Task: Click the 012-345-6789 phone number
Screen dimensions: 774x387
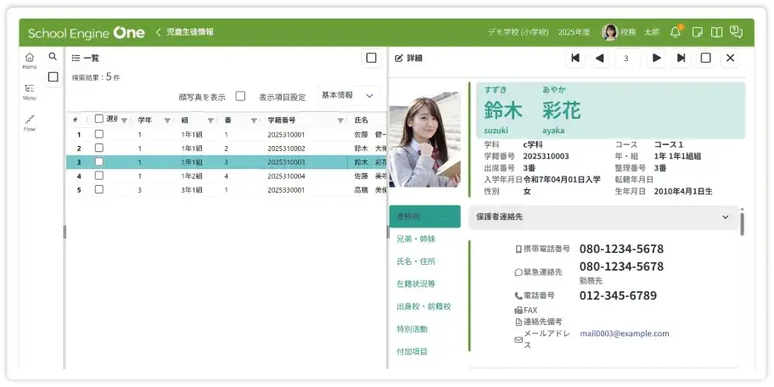Action: [x=618, y=295]
